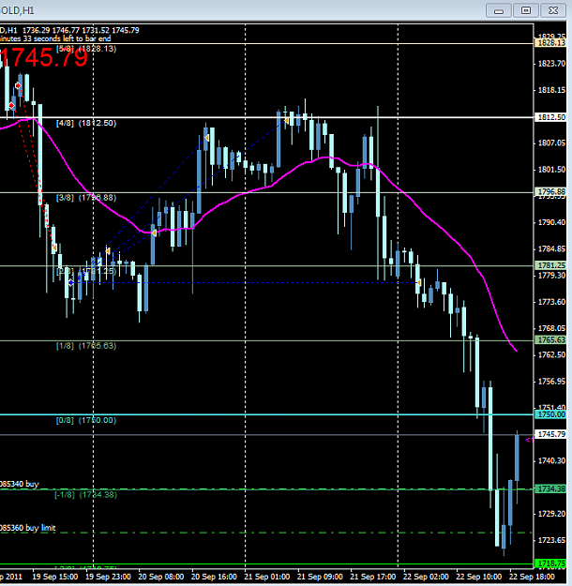
Task: Click the 1812.50 price axis label
Action: click(551, 117)
